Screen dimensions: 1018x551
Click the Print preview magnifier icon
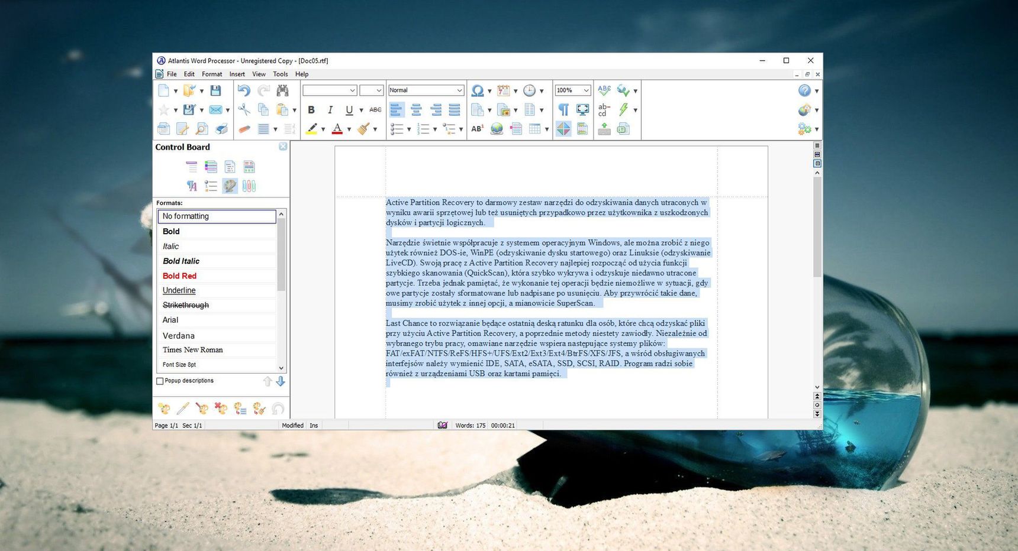point(202,128)
